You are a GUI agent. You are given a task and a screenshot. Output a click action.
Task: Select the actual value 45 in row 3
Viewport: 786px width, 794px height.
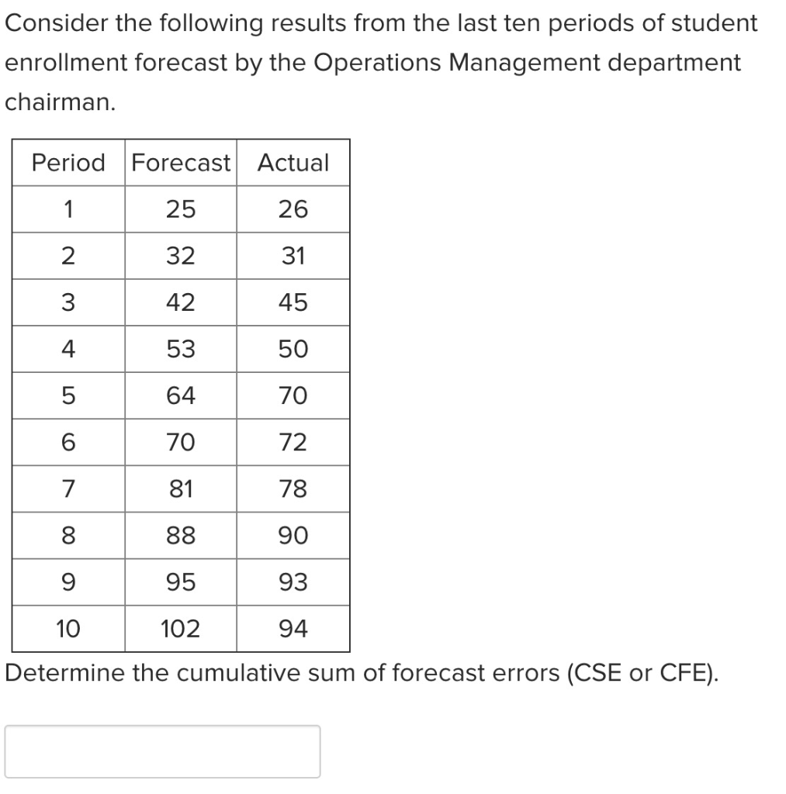tap(293, 302)
